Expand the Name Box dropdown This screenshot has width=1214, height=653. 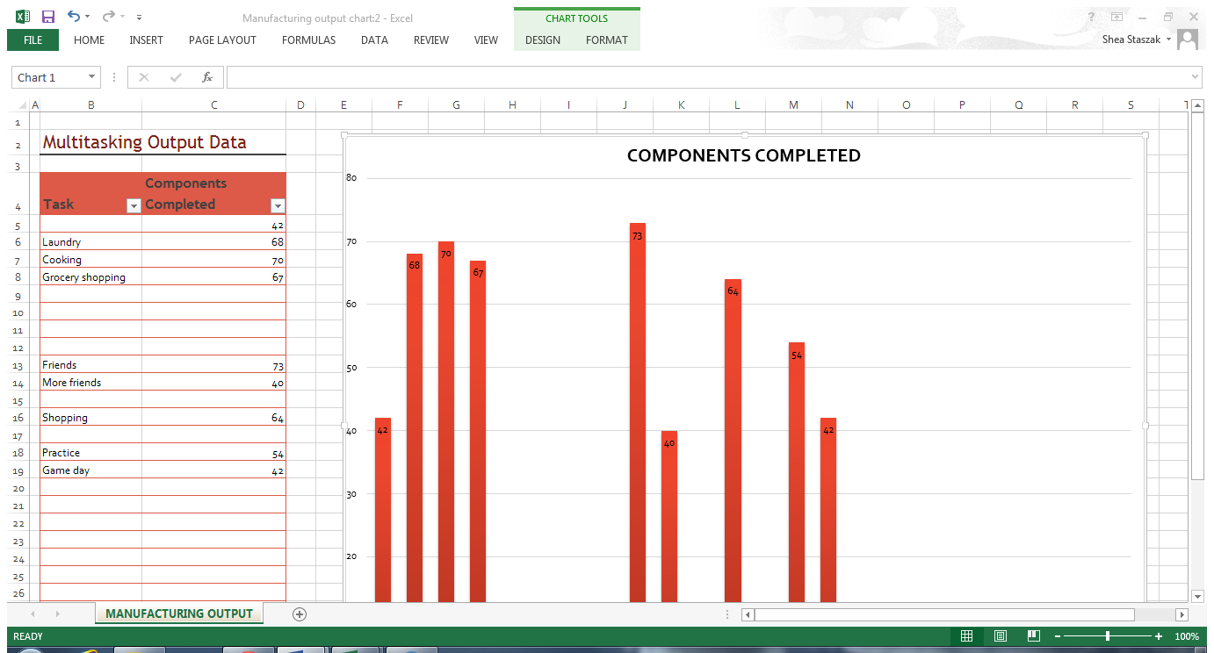click(91, 77)
